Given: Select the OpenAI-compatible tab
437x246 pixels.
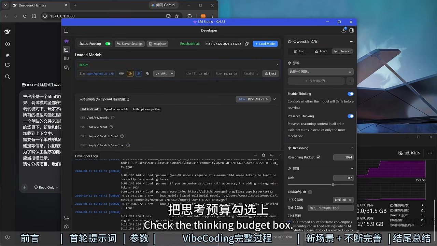Looking at the screenshot, I should (x=116, y=109).
